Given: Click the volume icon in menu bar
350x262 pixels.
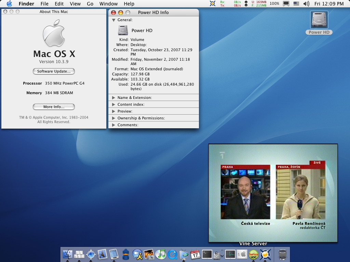Looking at the screenshot, I should coord(306,4).
